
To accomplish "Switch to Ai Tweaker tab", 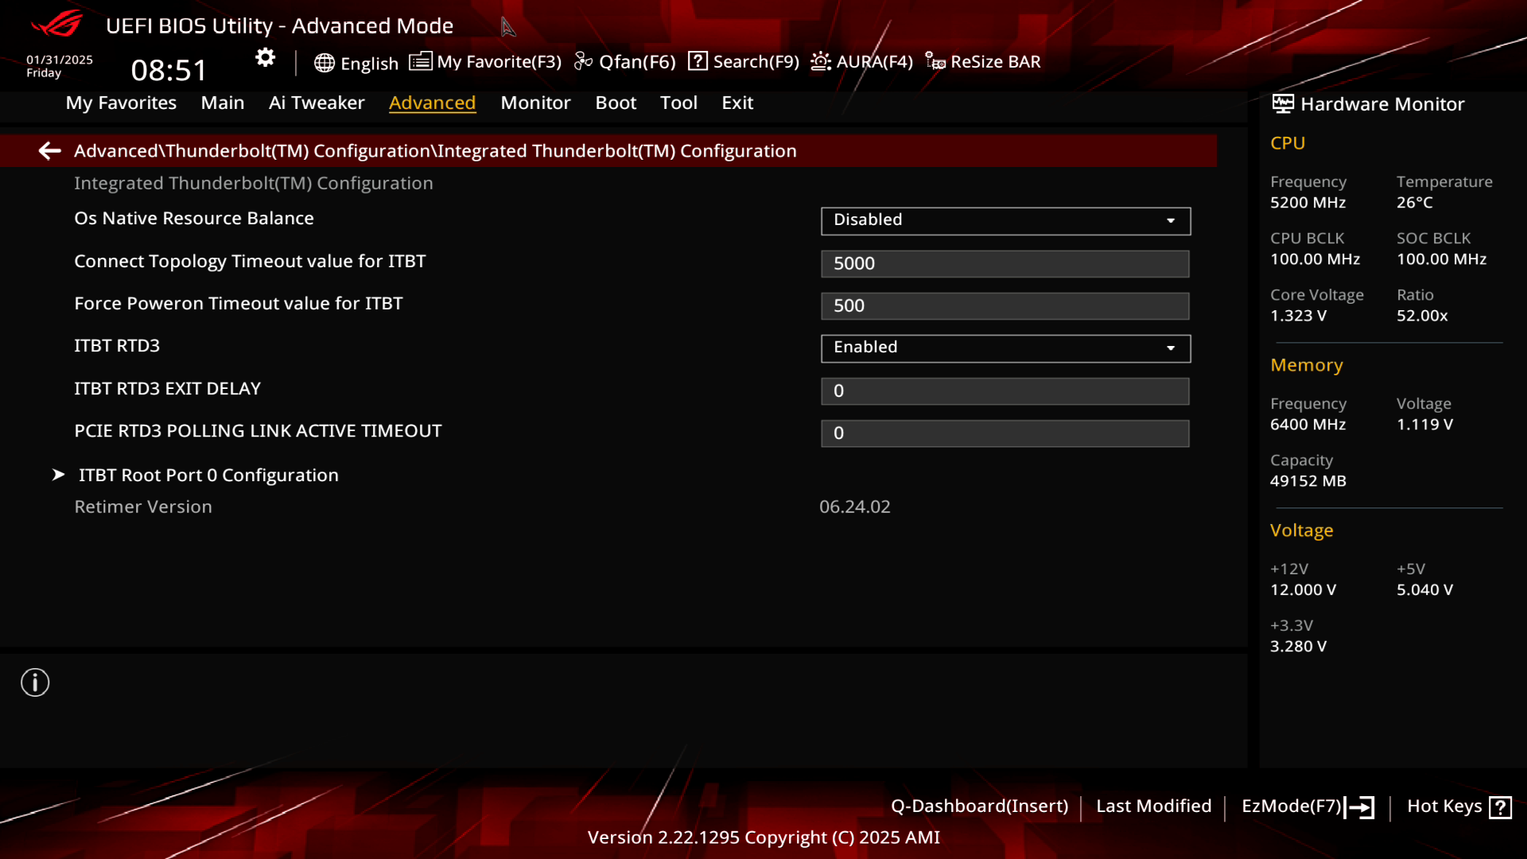I will click(317, 103).
